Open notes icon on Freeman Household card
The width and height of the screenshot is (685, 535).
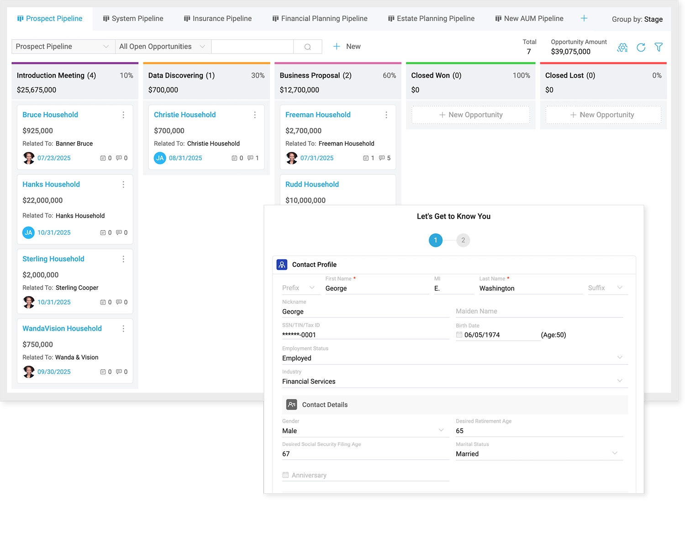[366, 158]
